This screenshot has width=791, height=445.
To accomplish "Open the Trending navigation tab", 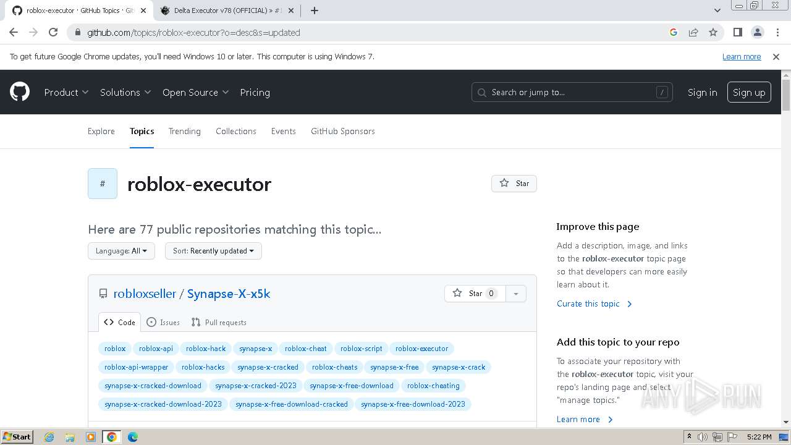I will click(x=185, y=131).
